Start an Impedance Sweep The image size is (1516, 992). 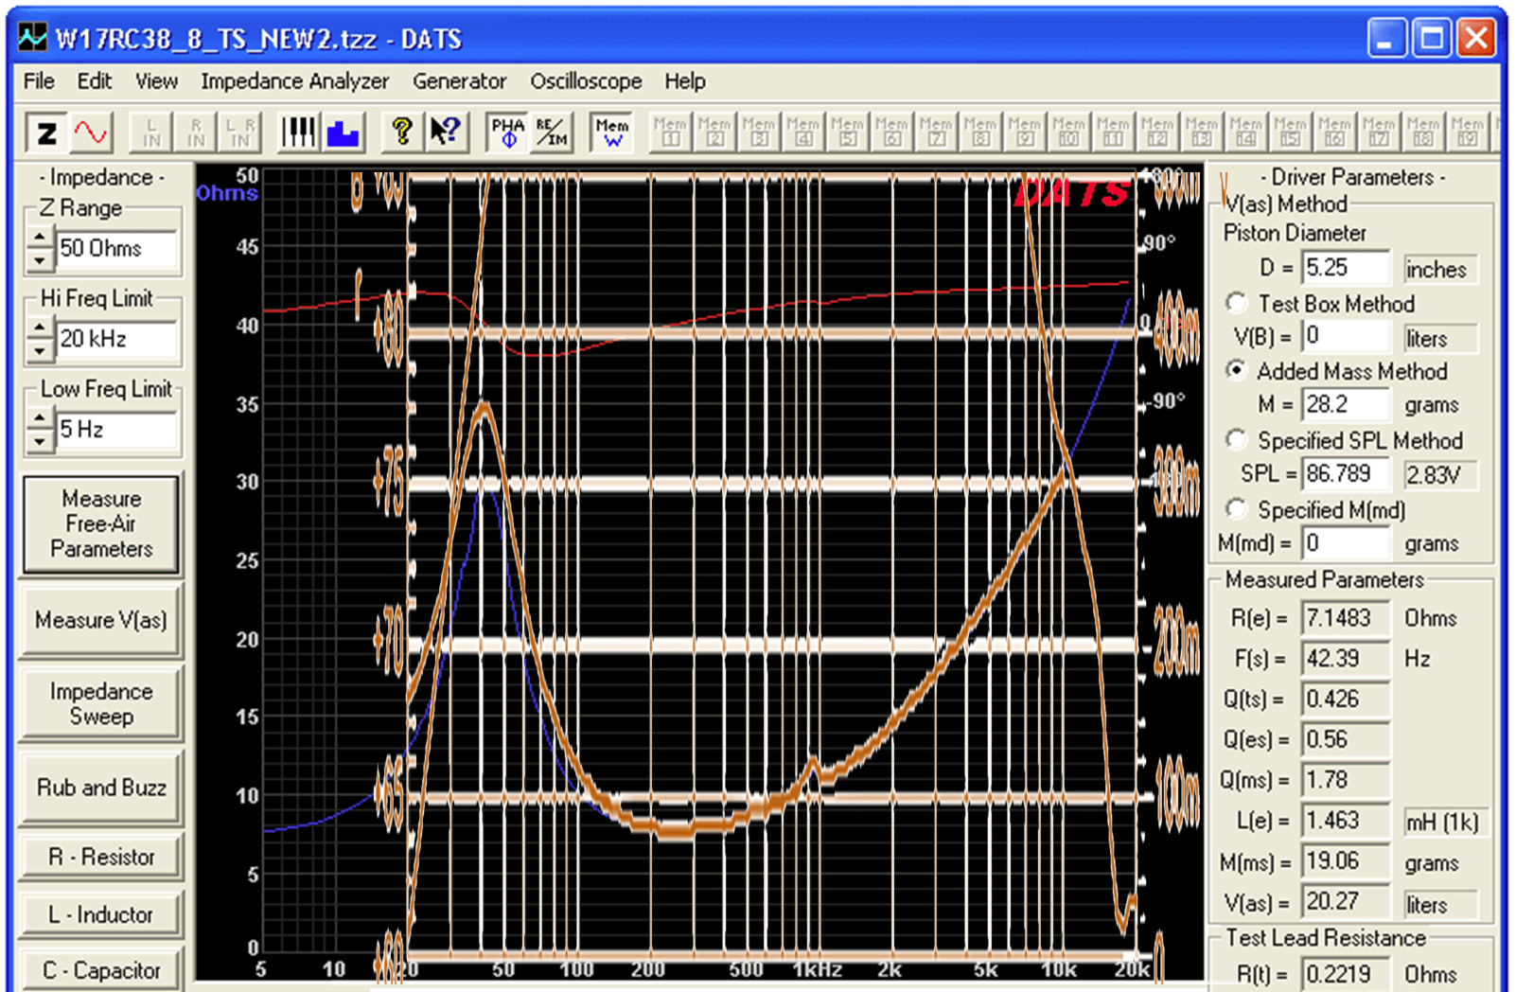pos(101,703)
